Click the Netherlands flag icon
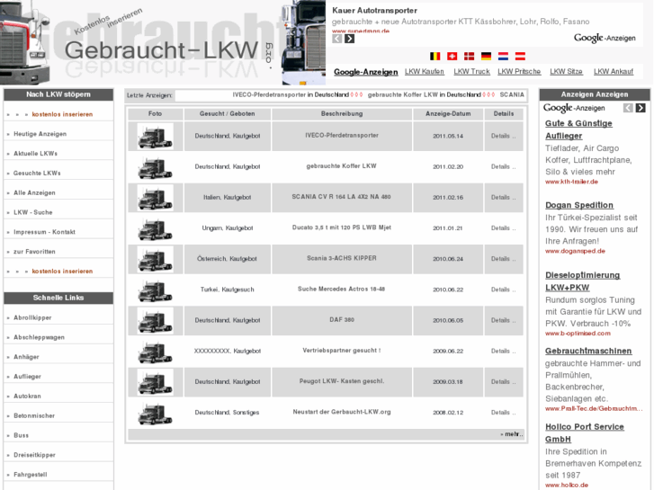 pyautogui.click(x=503, y=56)
